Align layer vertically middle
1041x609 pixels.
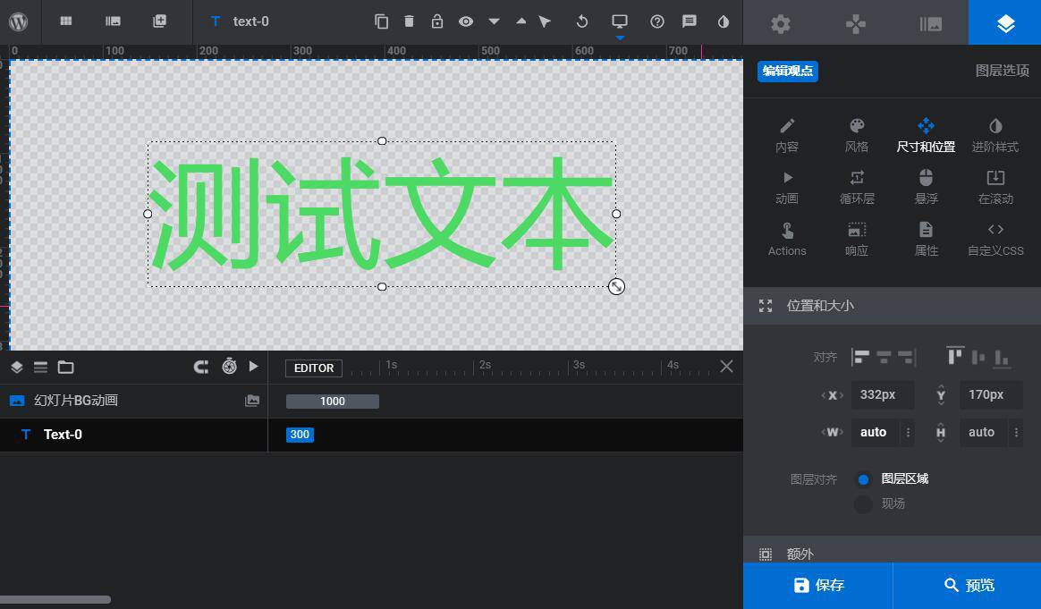pyautogui.click(x=978, y=358)
